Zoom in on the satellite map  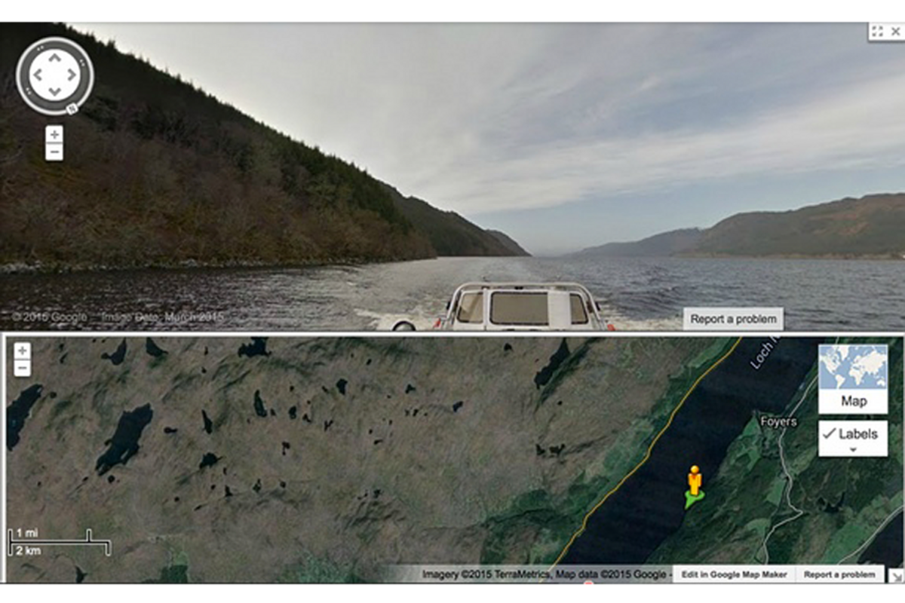click(22, 351)
